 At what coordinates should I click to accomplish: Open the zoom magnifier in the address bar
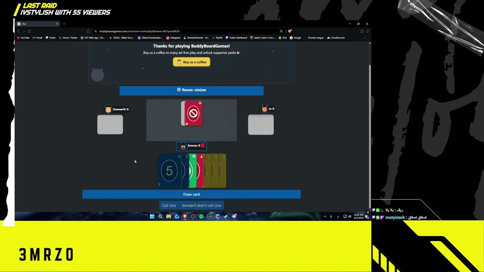(x=281, y=31)
